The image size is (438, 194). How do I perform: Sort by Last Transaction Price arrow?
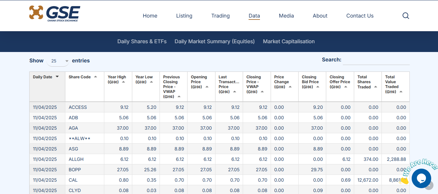(x=235, y=92)
